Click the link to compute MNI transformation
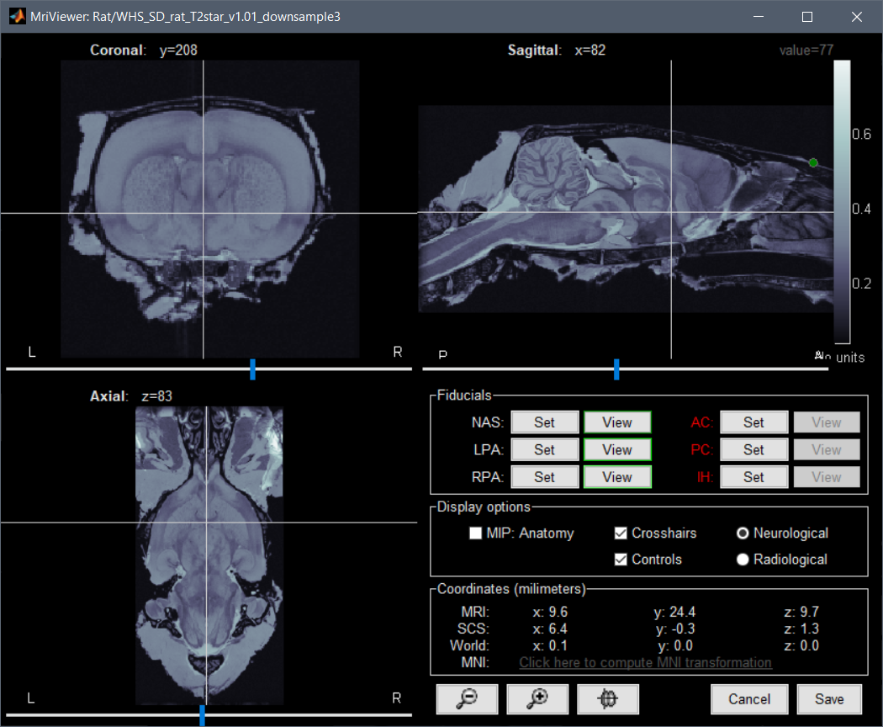Screen dimensions: 883x727 (645, 662)
